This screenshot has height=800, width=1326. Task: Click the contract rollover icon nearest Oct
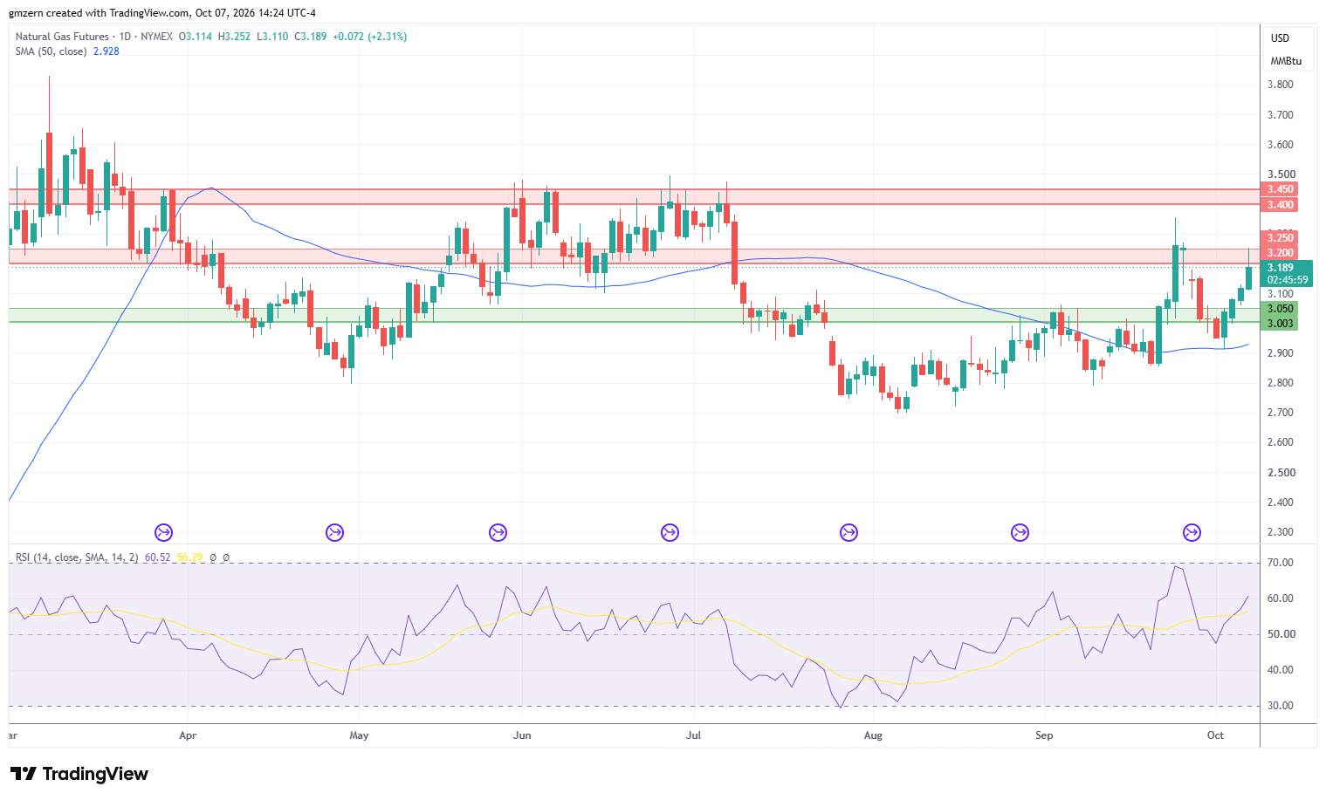(x=1192, y=532)
